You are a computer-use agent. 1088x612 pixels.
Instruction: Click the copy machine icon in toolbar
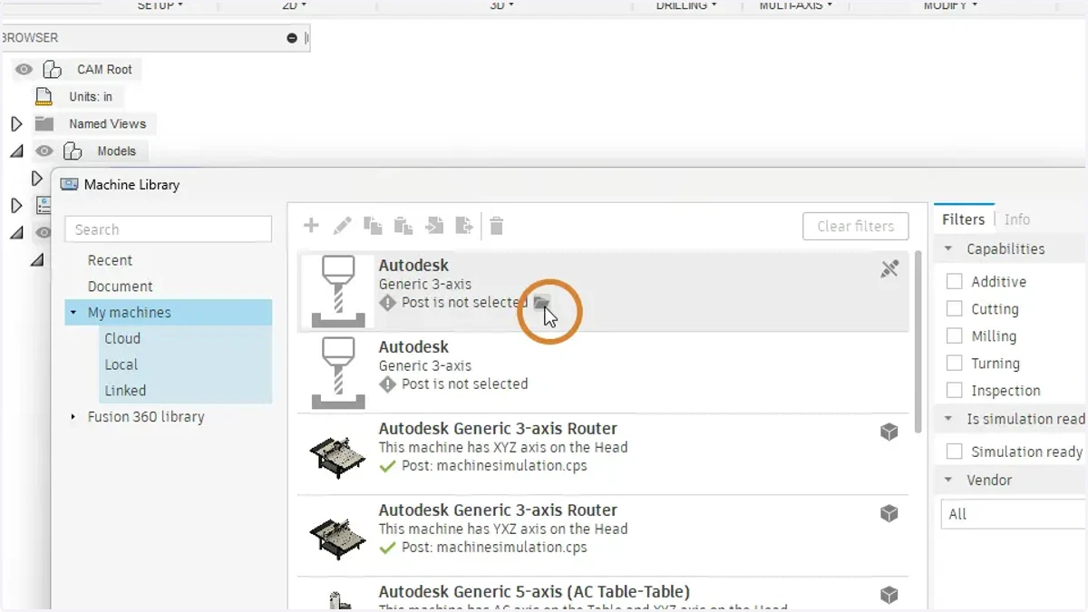point(373,226)
